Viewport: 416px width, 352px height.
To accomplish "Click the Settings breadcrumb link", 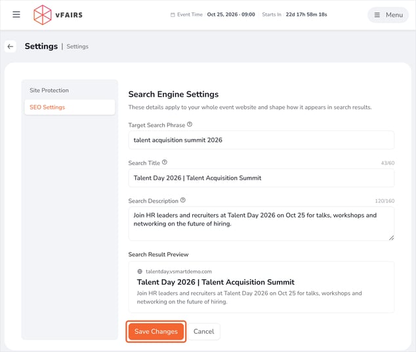I will [x=77, y=47].
